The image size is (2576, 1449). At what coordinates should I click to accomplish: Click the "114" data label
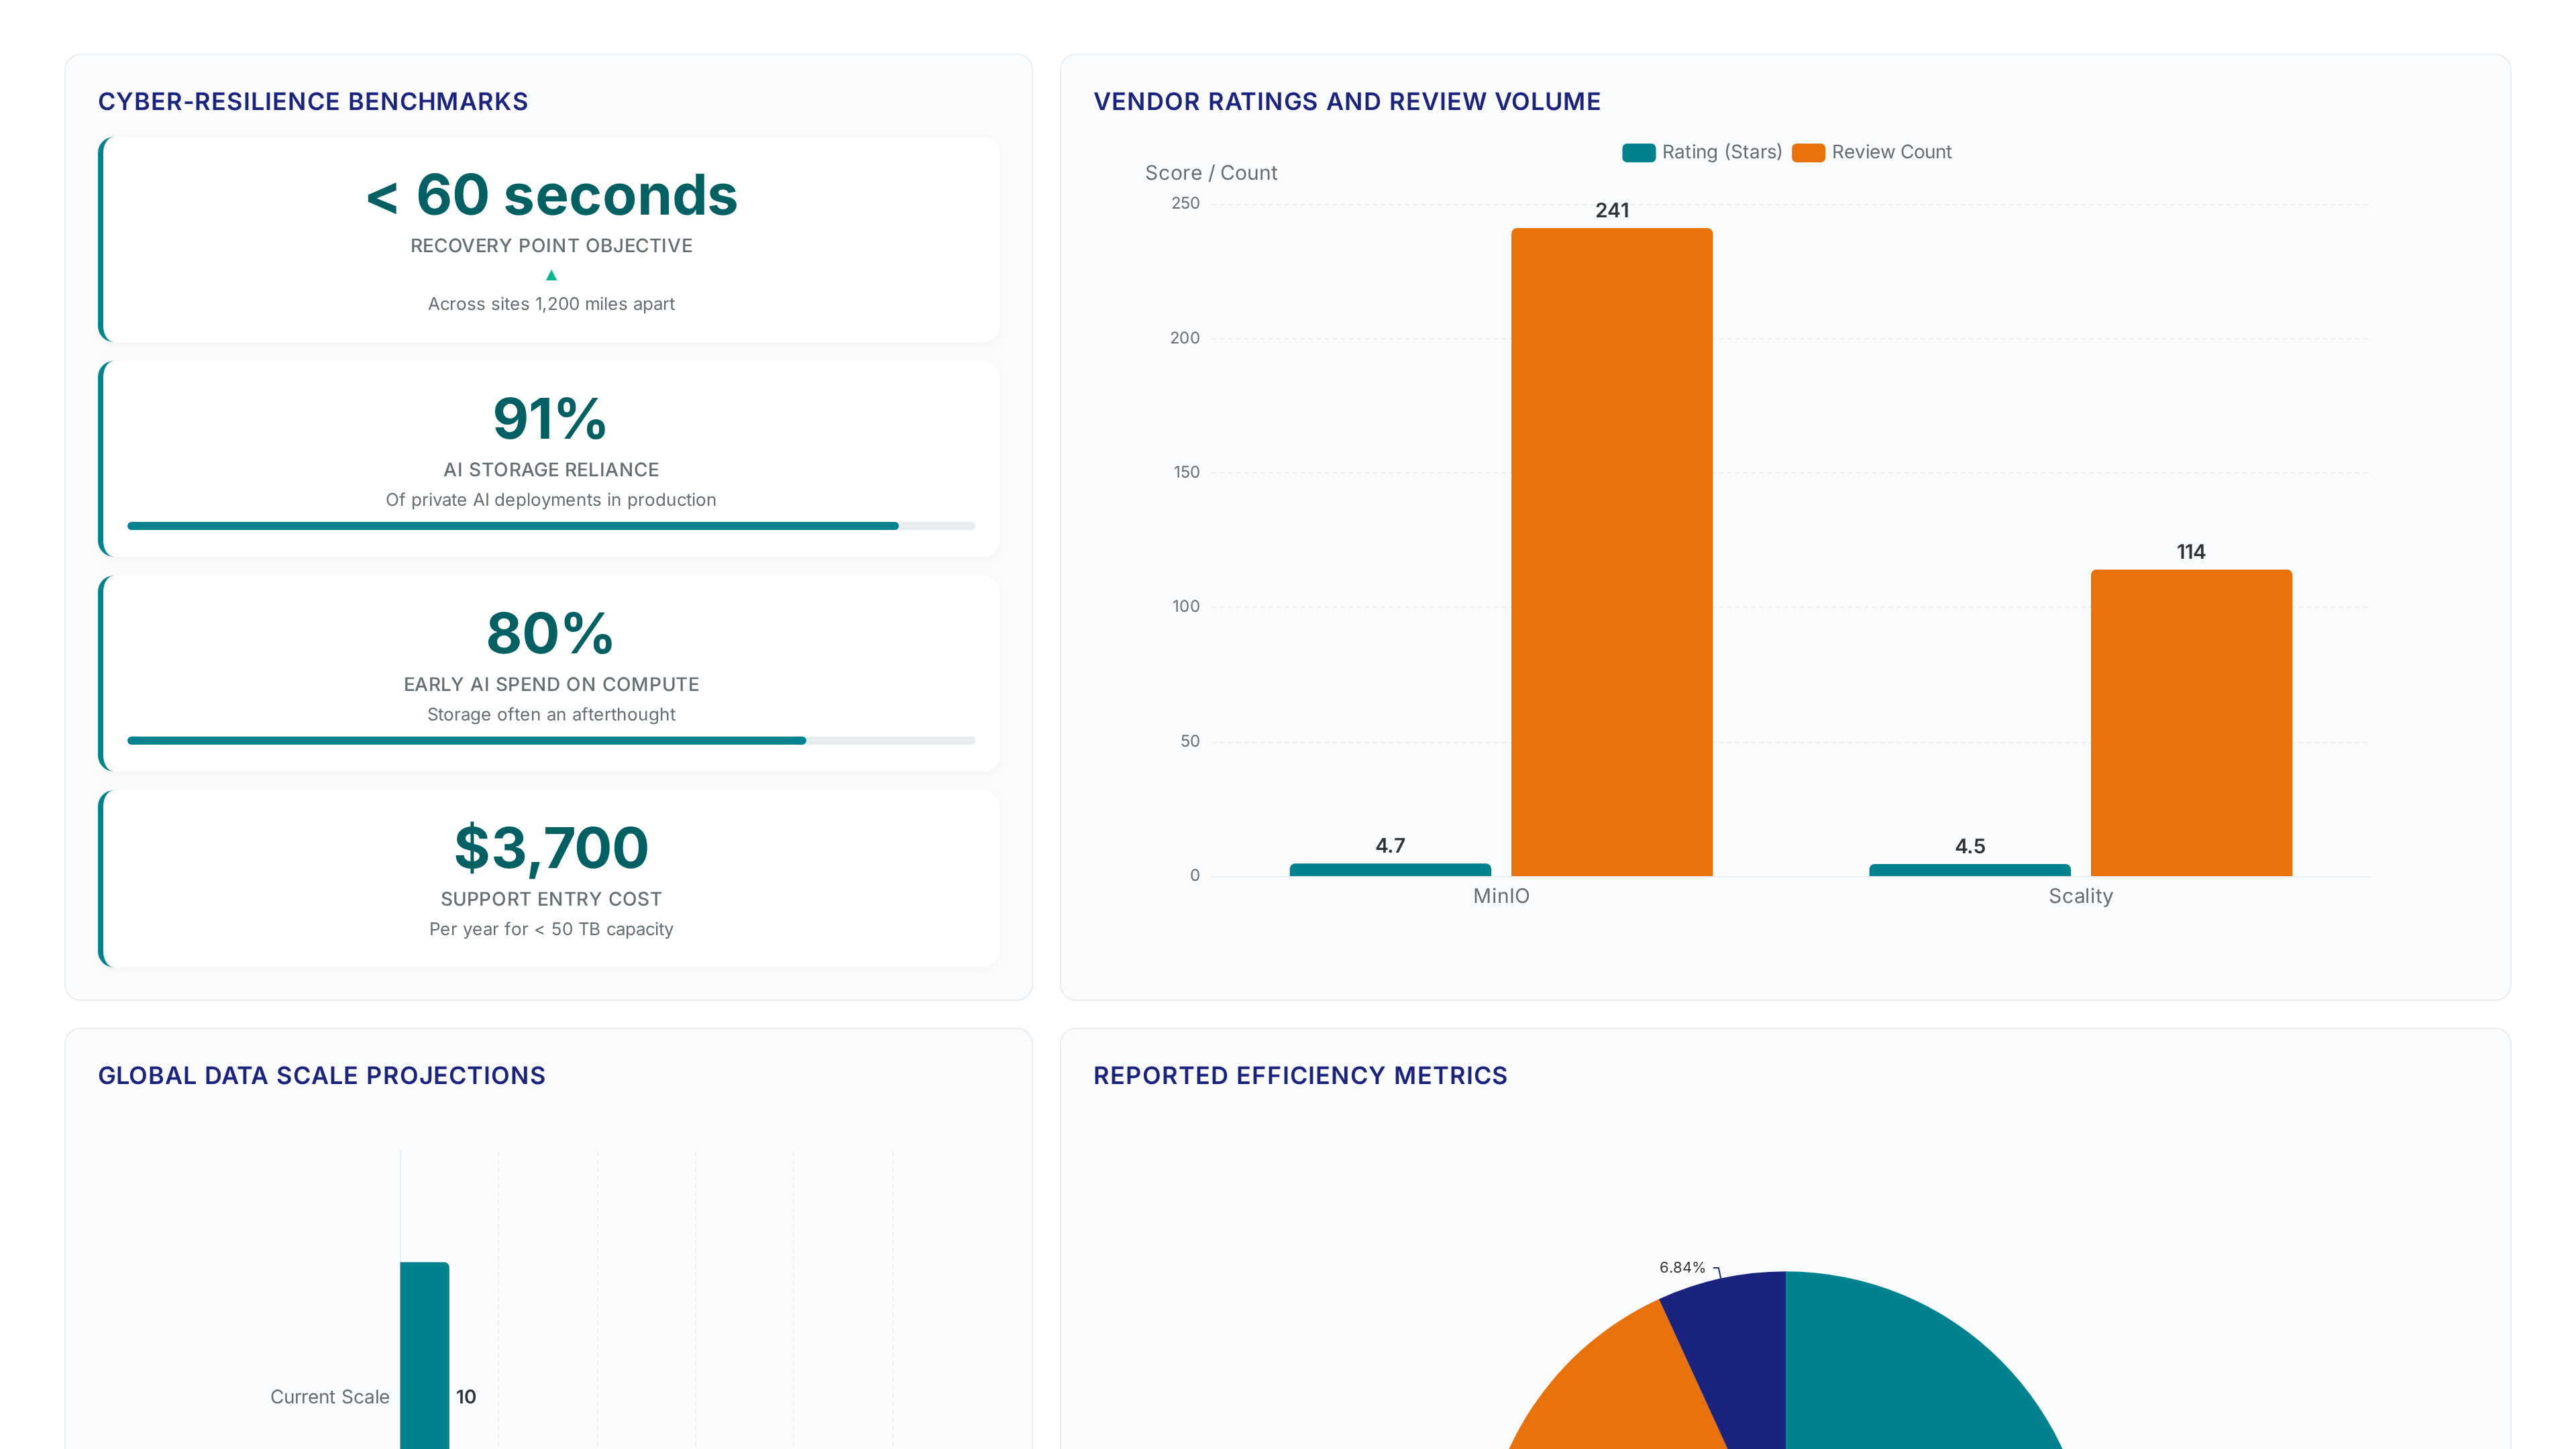coord(2191,552)
